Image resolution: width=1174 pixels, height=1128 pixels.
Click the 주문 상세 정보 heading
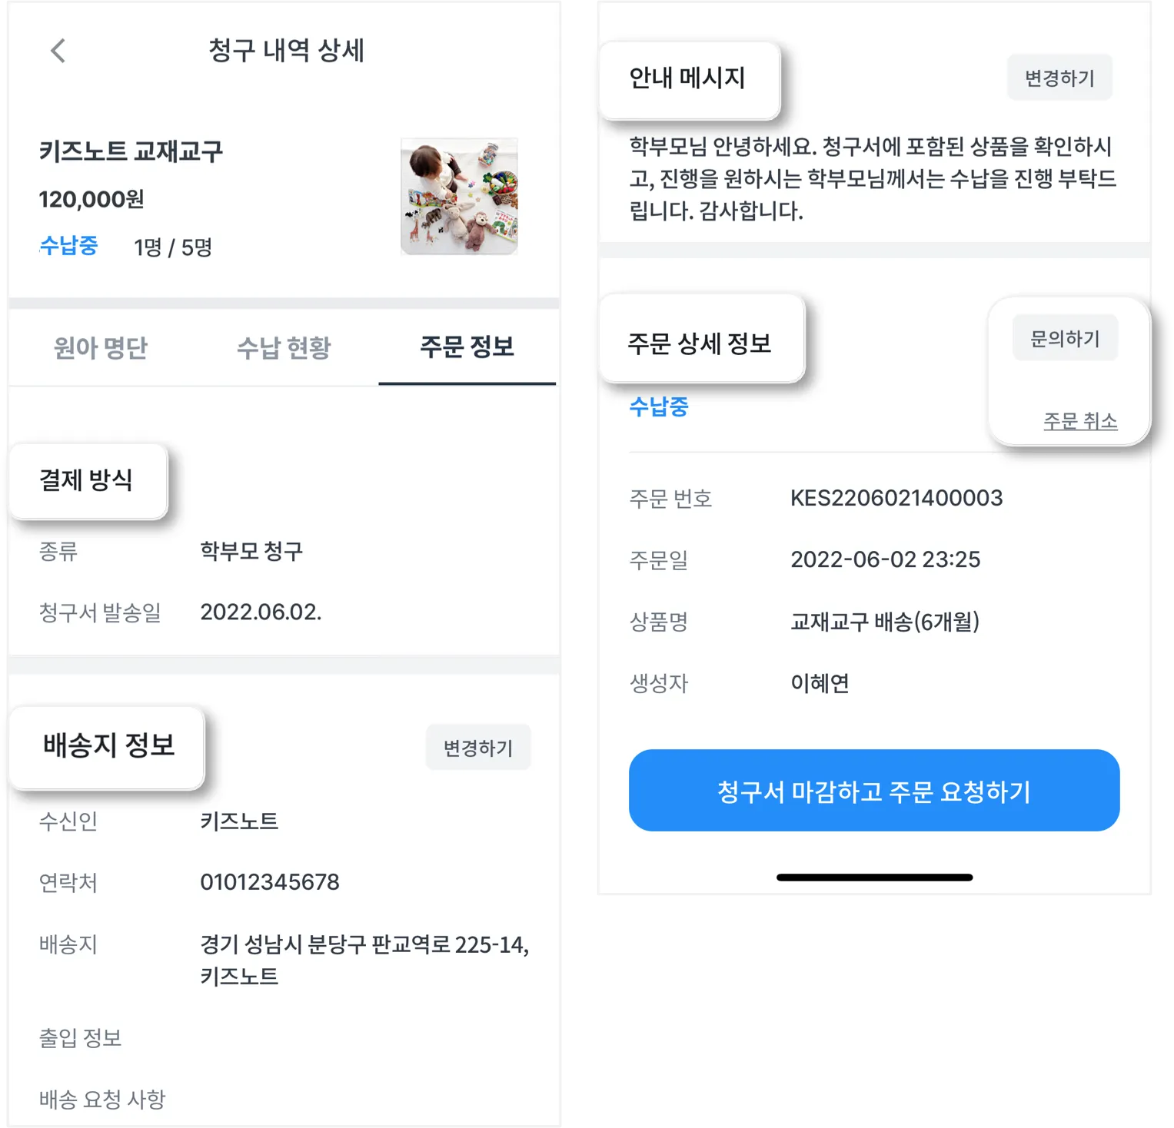click(700, 343)
